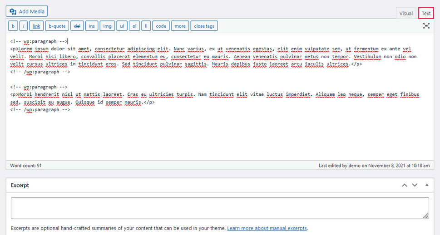Viewport: 440px width, 235px height.
Task: Collapse the Excerpt panel with triangle toggle
Action: click(x=427, y=185)
